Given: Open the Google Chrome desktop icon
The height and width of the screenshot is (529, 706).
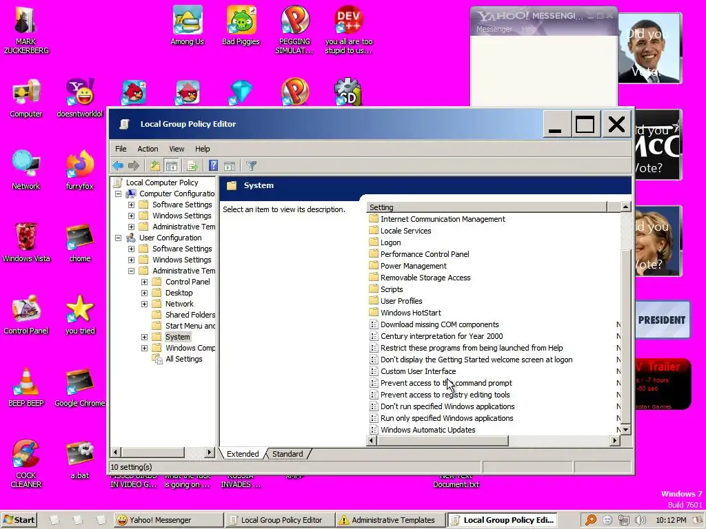Looking at the screenshot, I should (x=80, y=387).
